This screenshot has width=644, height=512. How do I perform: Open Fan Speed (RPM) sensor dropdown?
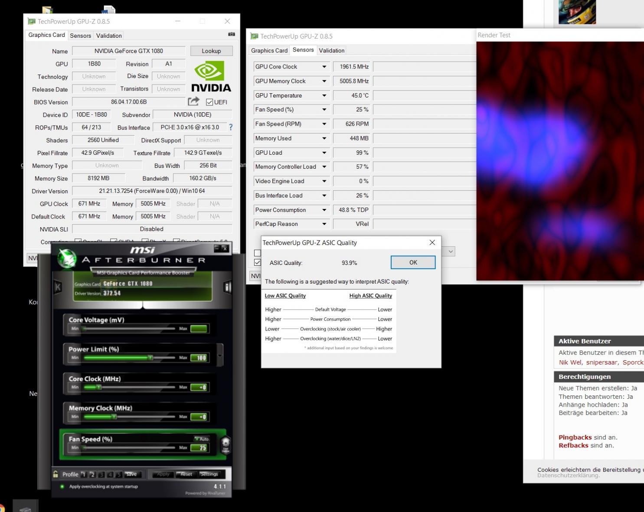click(x=324, y=124)
